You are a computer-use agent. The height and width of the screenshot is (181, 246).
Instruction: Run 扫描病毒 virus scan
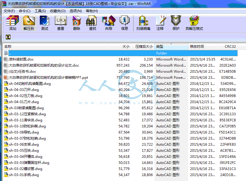coord(143,23)
